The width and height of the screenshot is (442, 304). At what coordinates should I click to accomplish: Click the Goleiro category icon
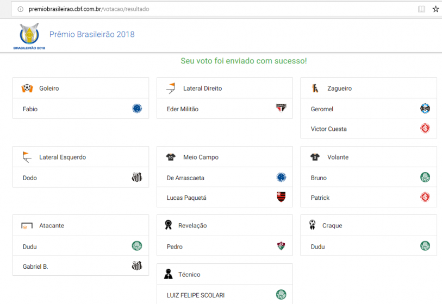27,88
